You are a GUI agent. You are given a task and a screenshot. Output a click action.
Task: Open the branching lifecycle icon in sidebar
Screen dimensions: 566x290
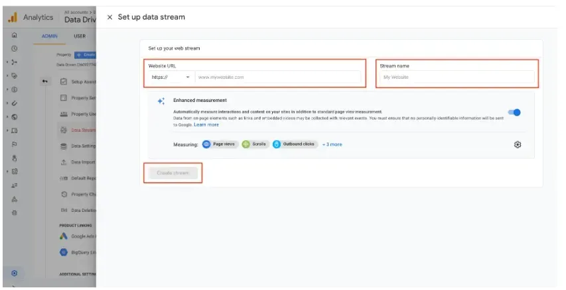click(15, 62)
